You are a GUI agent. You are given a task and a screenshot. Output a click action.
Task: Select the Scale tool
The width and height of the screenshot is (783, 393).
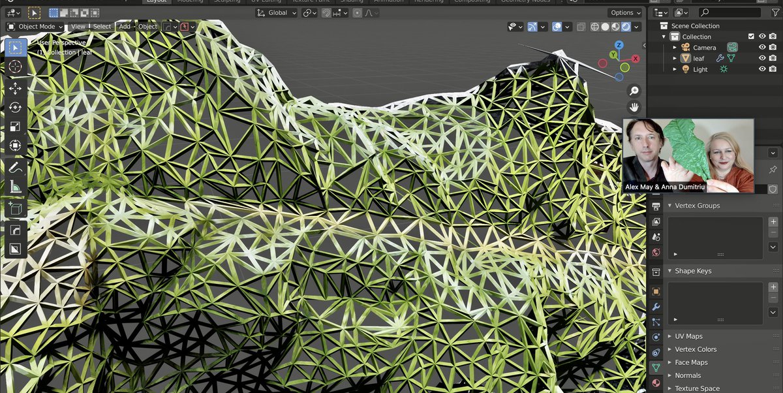(16, 127)
